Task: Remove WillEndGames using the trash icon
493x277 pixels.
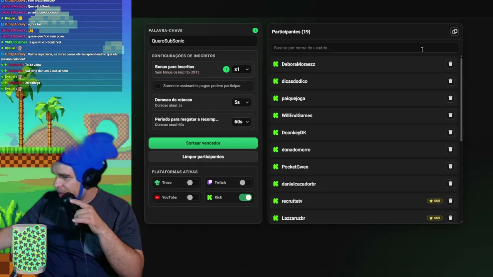Action: 450,115
